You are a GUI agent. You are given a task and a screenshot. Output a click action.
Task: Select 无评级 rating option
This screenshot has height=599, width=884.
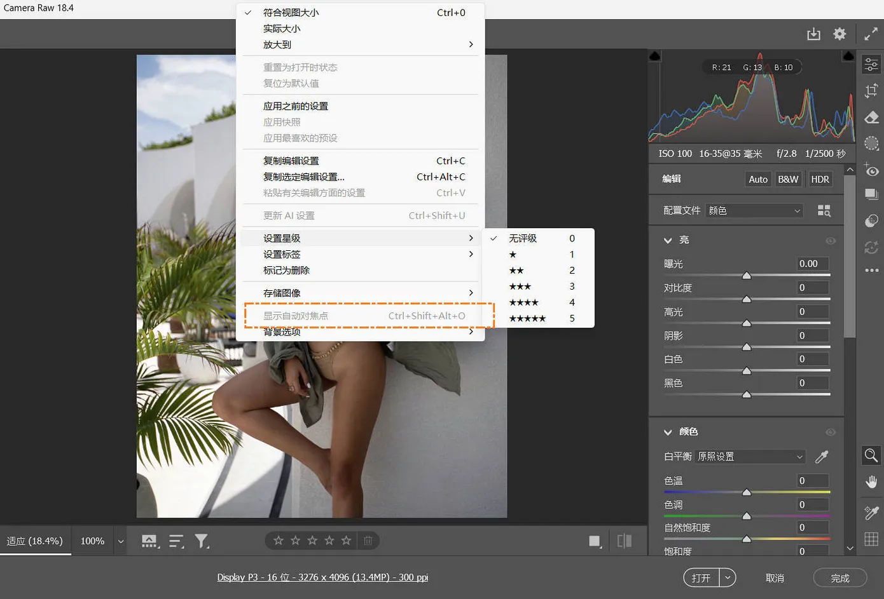538,238
